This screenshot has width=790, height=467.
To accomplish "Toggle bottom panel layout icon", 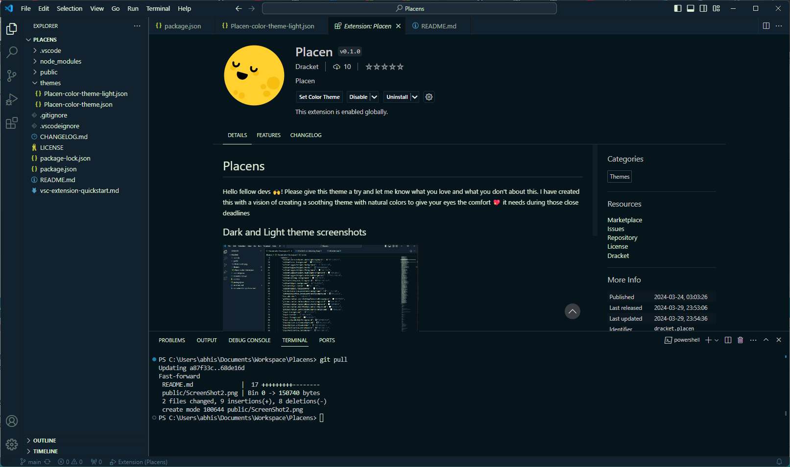I will coord(691,8).
